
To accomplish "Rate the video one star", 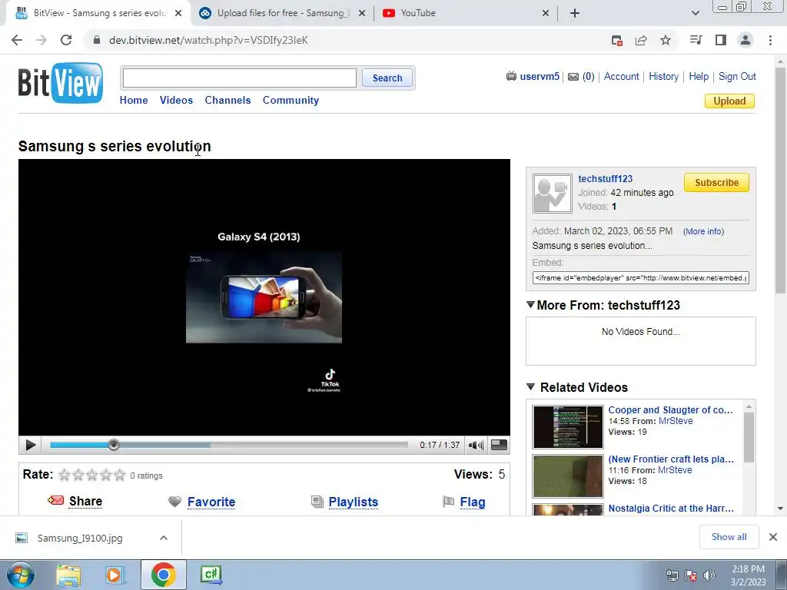I will [65, 475].
